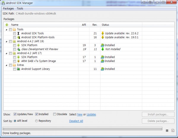Click the Delete packages button

tap(158, 121)
